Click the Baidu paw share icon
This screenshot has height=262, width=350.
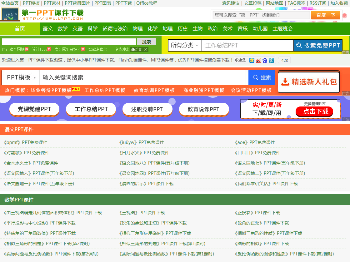pyautogui.click(x=265, y=60)
